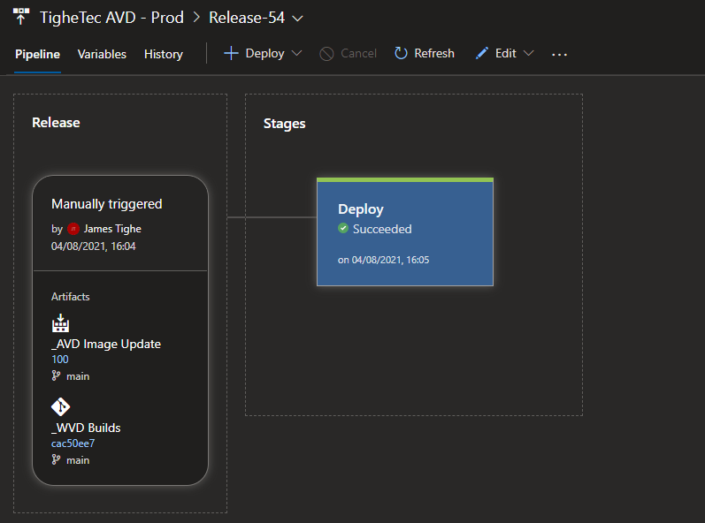
Task: Click the release pipeline icon beside TigheTec title
Action: tap(21, 17)
